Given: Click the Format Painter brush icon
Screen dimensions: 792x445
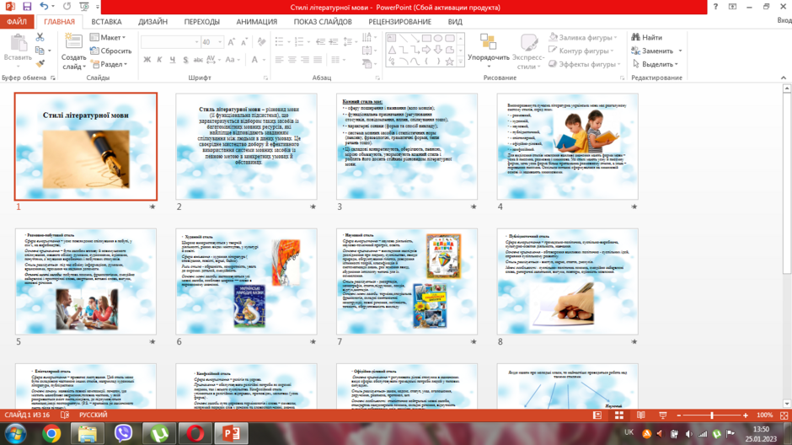Looking at the screenshot, I should (40, 63).
